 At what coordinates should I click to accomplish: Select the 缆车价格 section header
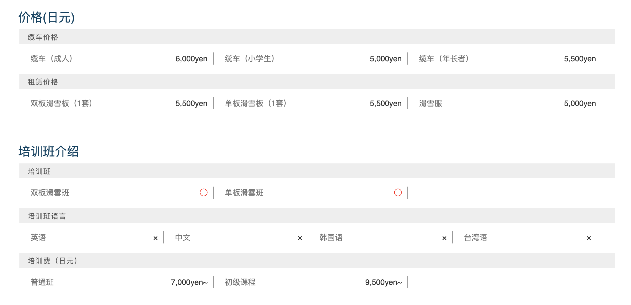pos(317,37)
